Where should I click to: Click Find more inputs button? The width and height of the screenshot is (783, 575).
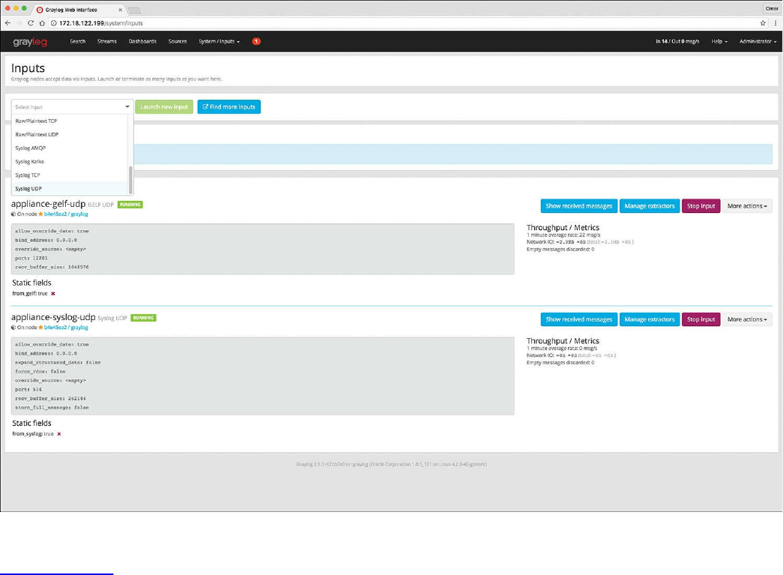click(x=229, y=107)
